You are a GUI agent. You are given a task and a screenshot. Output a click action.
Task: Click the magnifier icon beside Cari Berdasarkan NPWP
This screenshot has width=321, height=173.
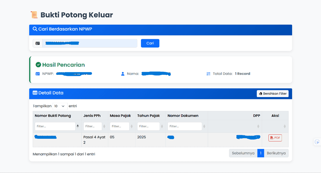(x=35, y=30)
